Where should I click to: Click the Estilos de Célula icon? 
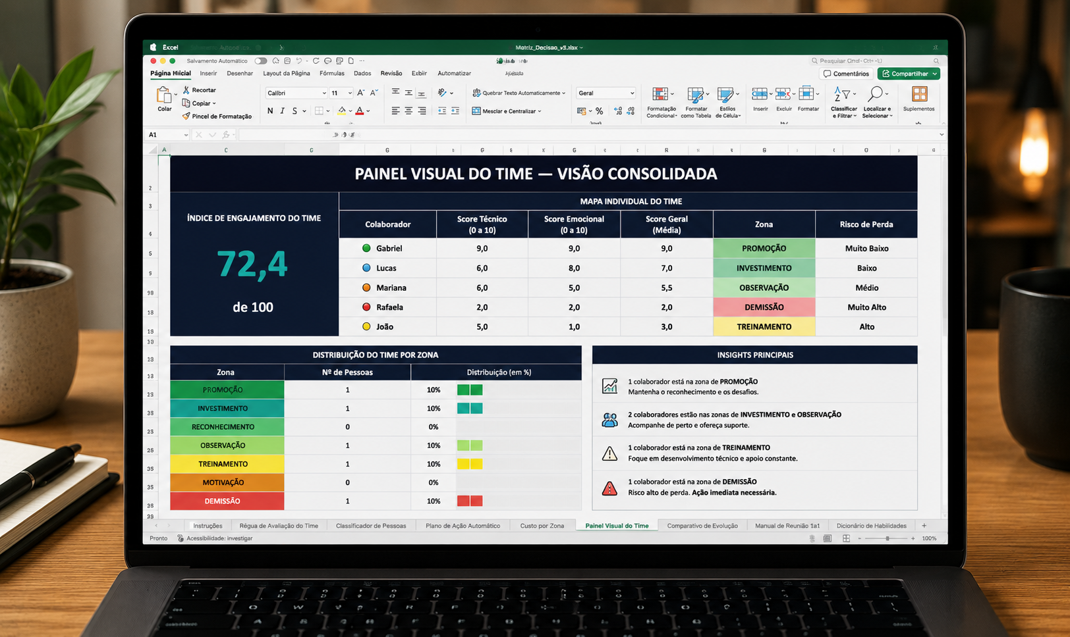click(725, 95)
